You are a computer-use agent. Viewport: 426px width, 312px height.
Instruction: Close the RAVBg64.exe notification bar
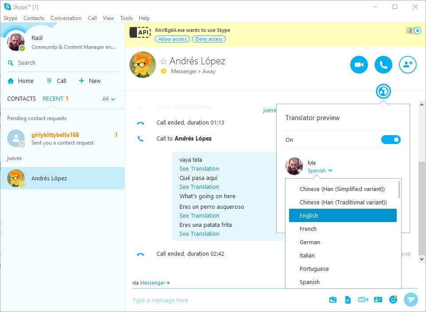point(418,31)
